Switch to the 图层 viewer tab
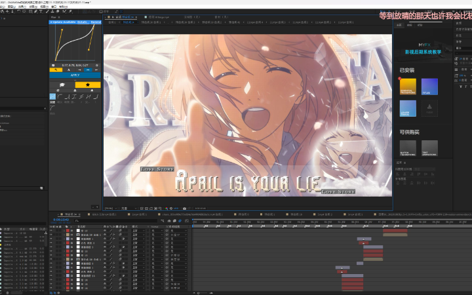The height and width of the screenshot is (295, 472). coord(158,17)
